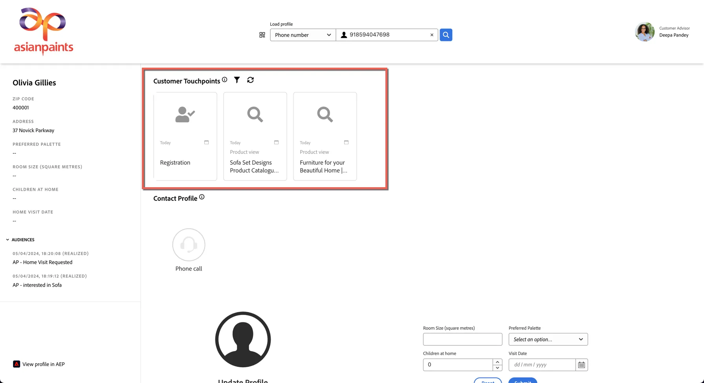Refresh the customer touchpoints

coord(250,80)
